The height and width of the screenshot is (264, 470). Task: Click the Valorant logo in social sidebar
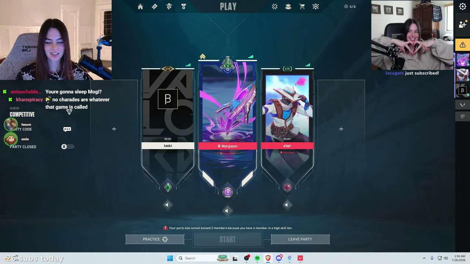click(x=463, y=104)
